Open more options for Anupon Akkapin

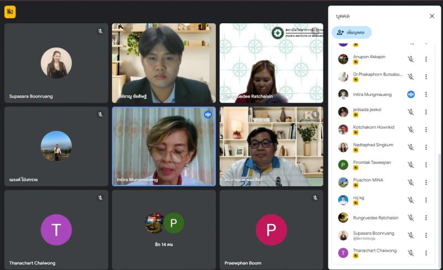pyautogui.click(x=426, y=59)
